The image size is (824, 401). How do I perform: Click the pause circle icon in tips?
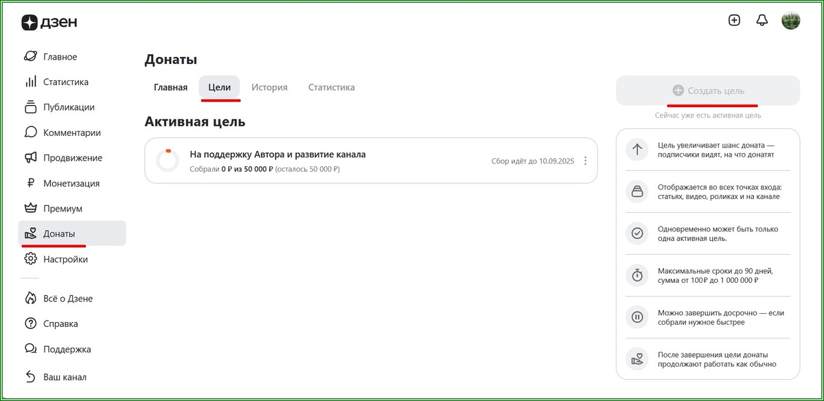[x=637, y=317]
